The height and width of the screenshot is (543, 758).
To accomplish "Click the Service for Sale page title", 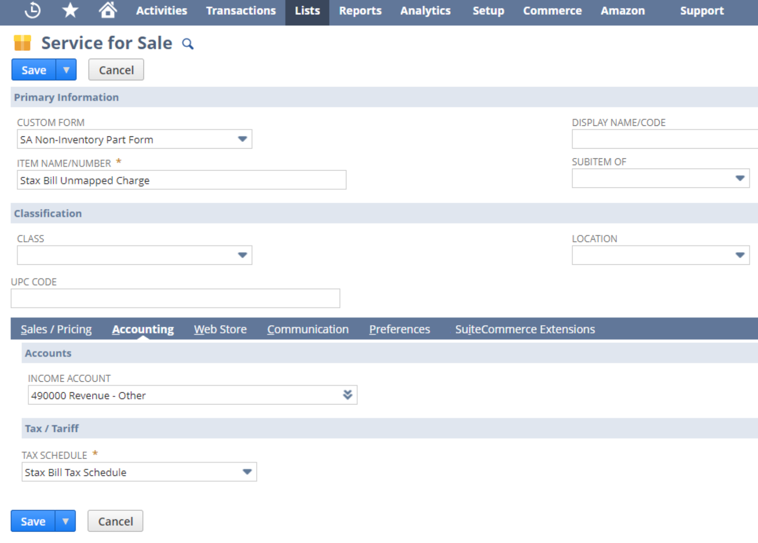I will [107, 43].
